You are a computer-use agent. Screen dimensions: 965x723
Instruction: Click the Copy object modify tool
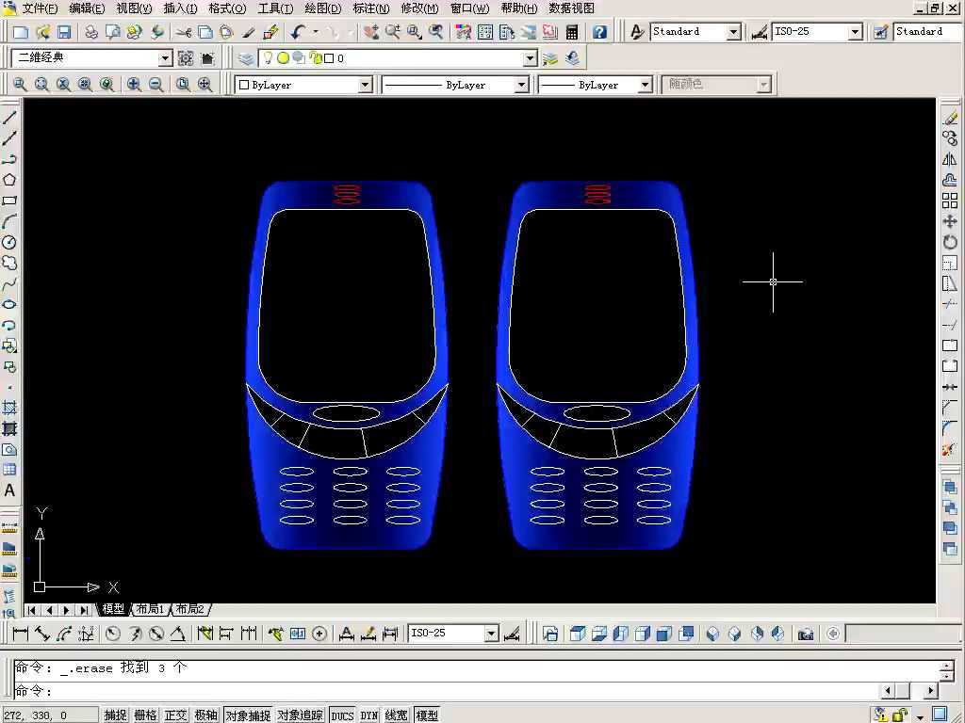coord(950,138)
